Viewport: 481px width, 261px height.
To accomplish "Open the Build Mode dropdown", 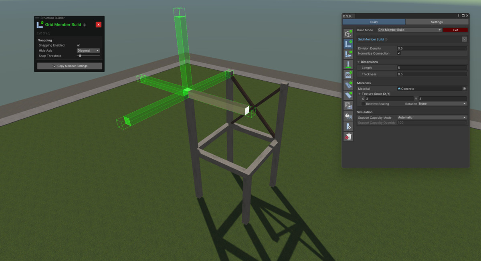I will point(409,30).
